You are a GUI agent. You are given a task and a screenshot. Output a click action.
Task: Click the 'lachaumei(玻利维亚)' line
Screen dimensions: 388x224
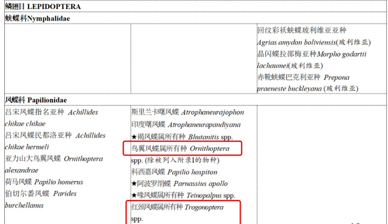(290, 66)
